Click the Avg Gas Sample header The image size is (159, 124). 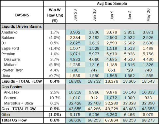pos(112,4)
